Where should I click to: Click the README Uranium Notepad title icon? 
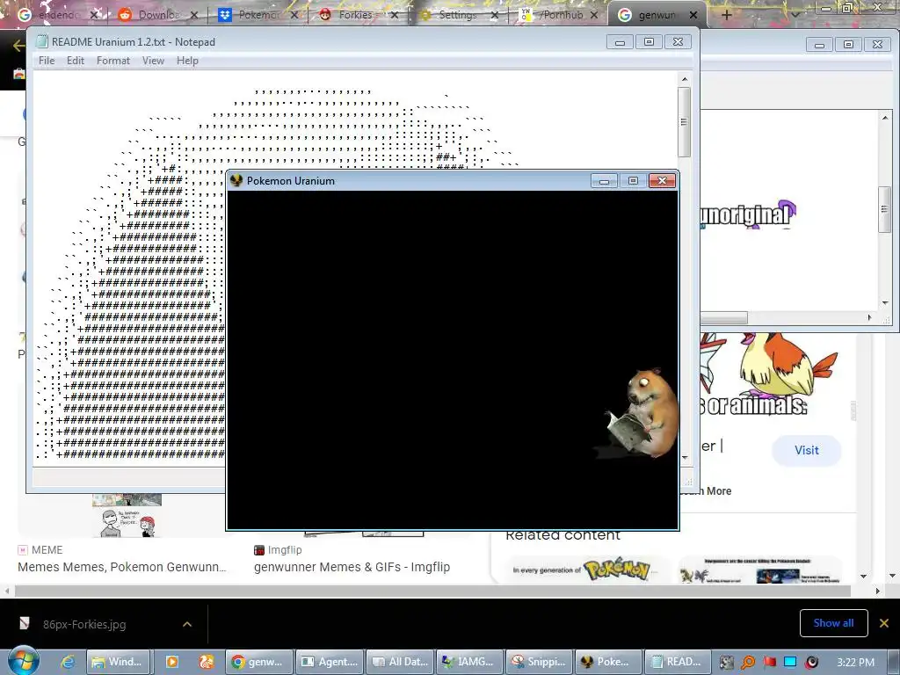click(x=42, y=41)
